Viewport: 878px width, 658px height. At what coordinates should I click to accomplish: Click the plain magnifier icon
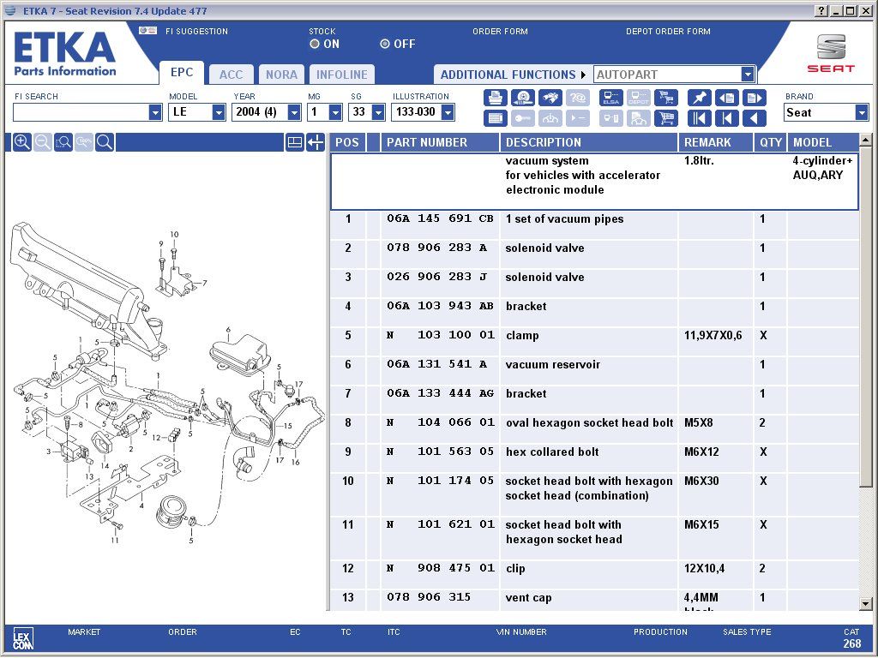(x=105, y=142)
